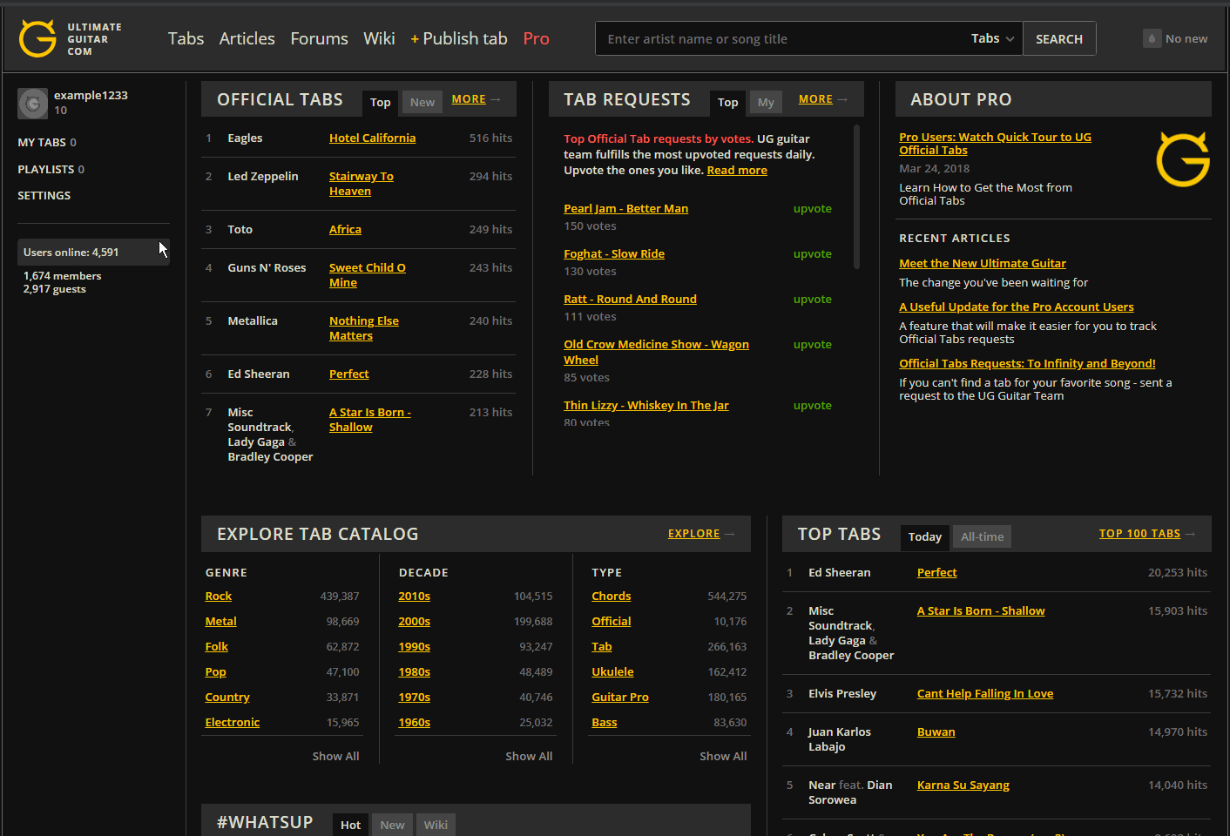Open the Forums menu item
Screen dimensions: 1230x836
tap(319, 38)
